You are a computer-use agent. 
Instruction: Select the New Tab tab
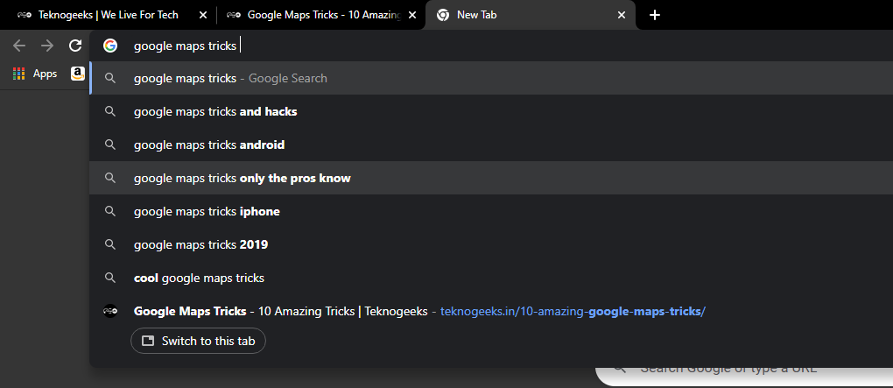coord(530,15)
